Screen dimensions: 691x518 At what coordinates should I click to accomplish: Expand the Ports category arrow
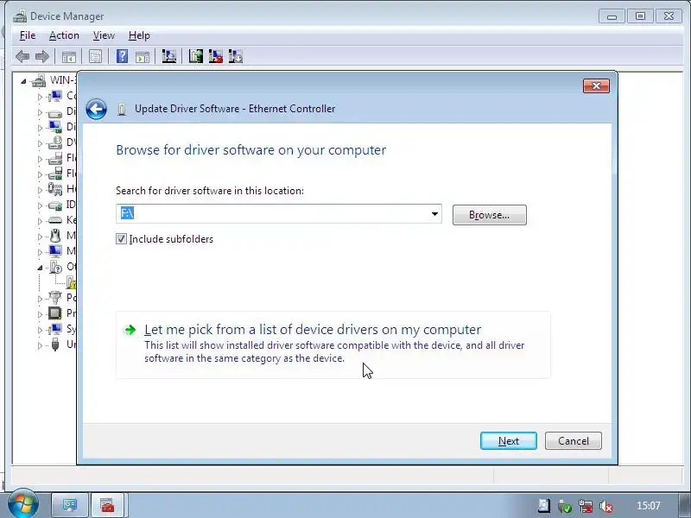pyautogui.click(x=40, y=298)
